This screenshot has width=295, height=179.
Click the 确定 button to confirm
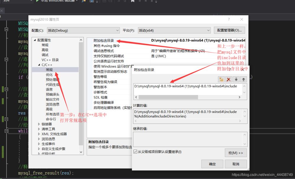click(x=212, y=164)
